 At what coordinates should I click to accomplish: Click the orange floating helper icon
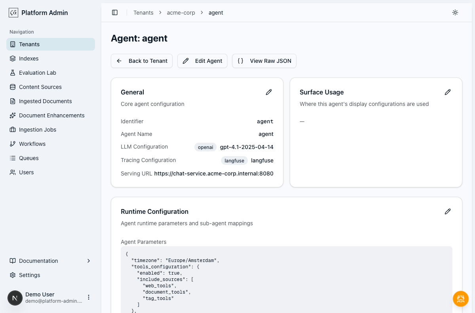[461, 299]
